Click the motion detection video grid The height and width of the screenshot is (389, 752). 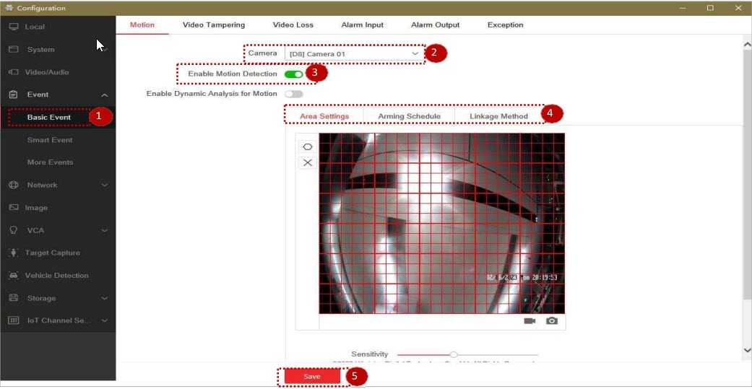(441, 223)
